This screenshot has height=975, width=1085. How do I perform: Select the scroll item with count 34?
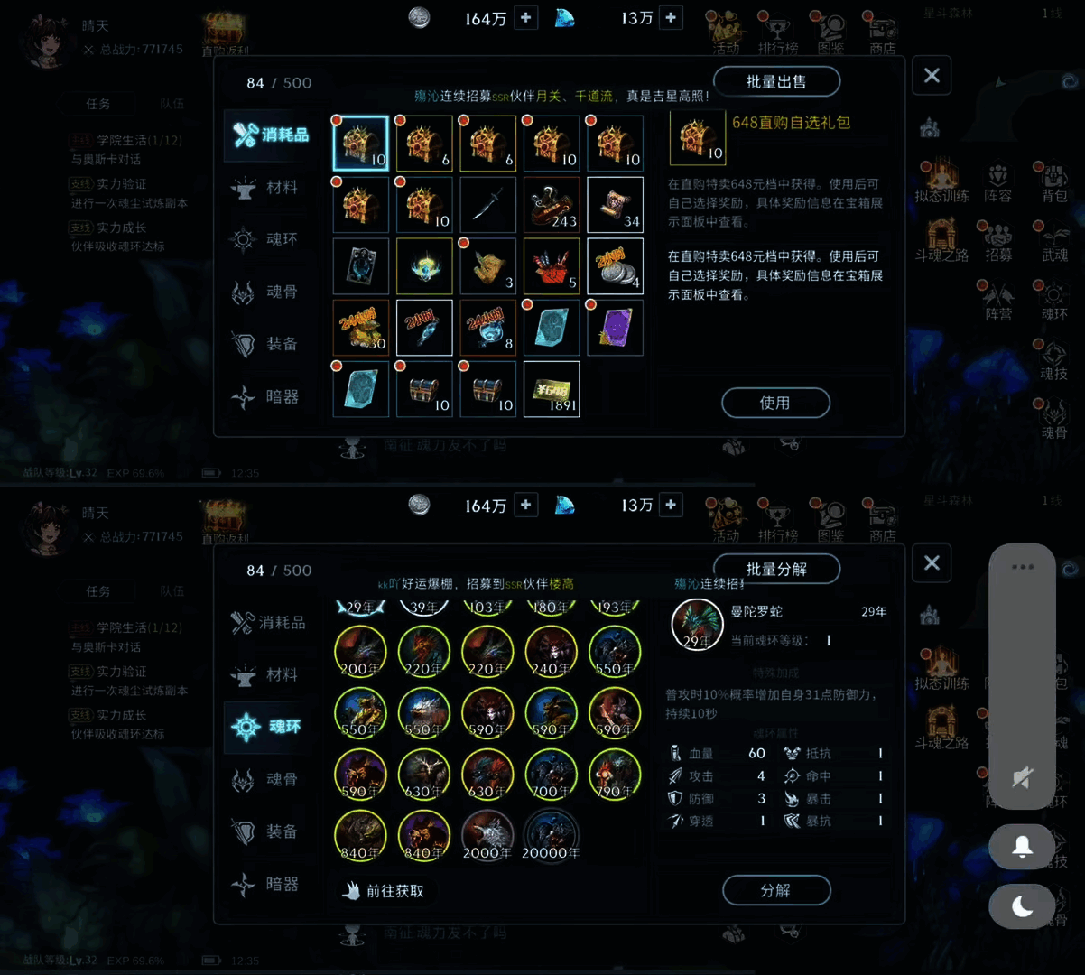click(616, 204)
